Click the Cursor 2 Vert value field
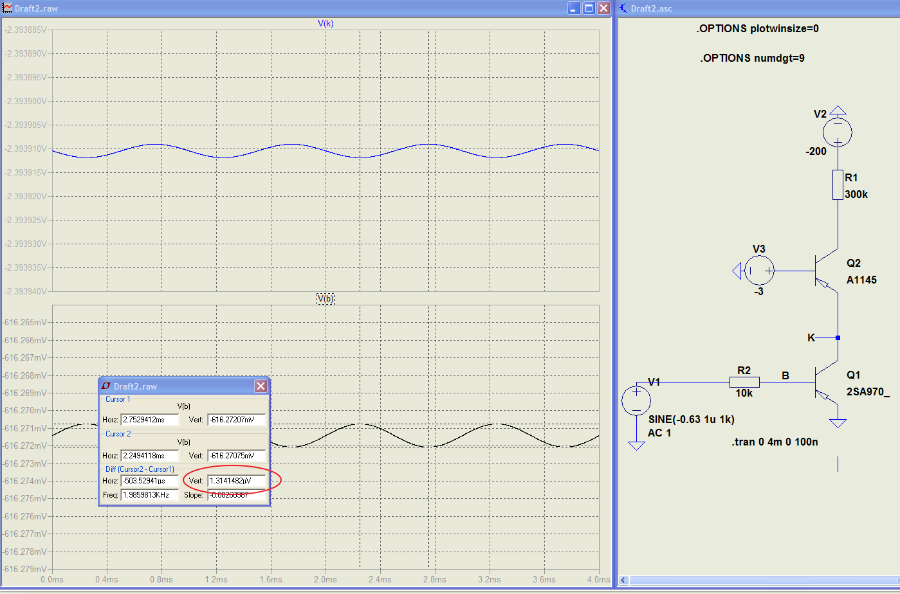900x594 pixels. coord(236,456)
